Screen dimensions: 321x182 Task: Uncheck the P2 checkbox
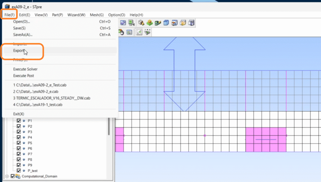click(18, 126)
